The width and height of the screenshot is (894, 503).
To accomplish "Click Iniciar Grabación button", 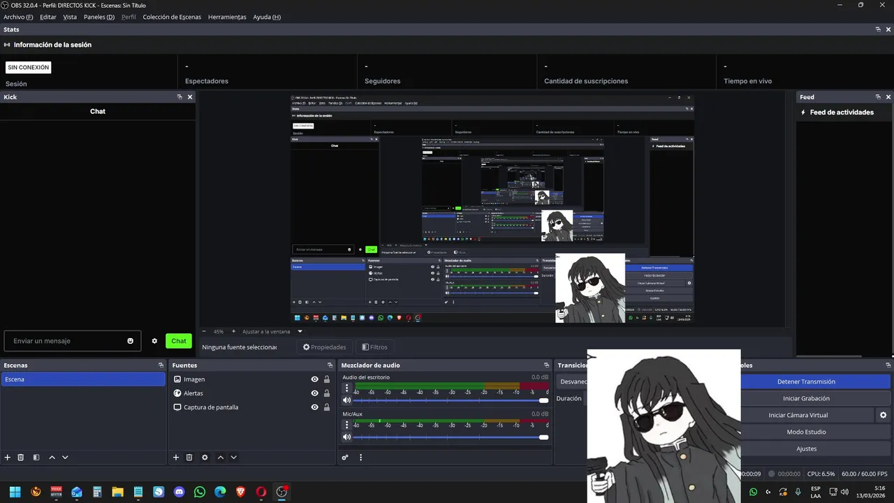I will click(x=806, y=398).
